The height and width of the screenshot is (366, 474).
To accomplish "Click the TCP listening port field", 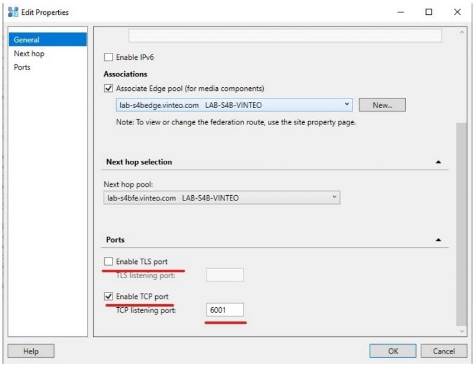I will (225, 310).
